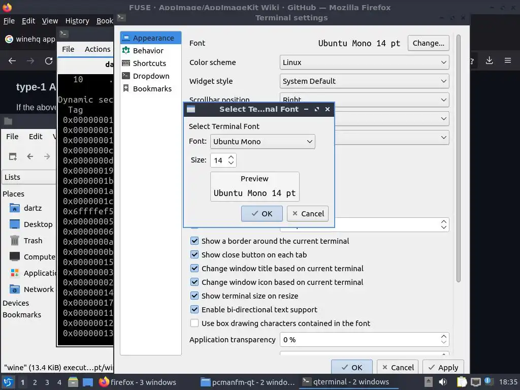520x390 pixels.
Task: Click the volume speaker tray icon
Action: coord(443,382)
